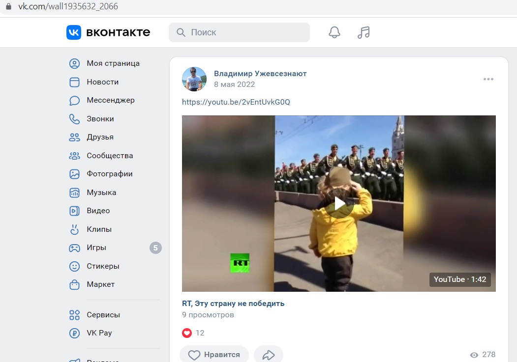Open Сервисы section label
The image size is (517, 362).
coord(103,315)
